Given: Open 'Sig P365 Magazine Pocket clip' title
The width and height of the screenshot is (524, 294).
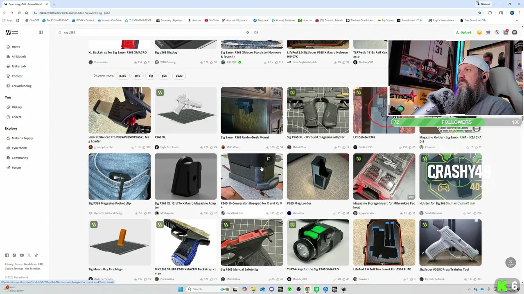Looking at the screenshot, I should [109, 203].
